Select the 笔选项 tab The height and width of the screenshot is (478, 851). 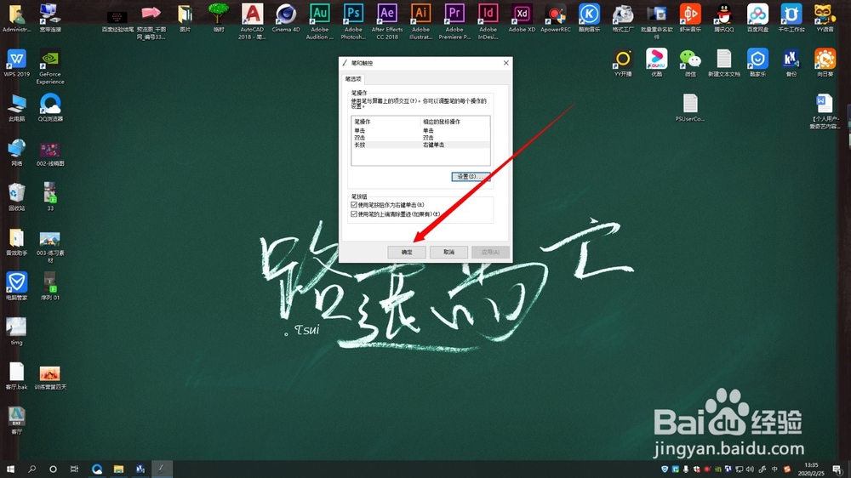pyautogui.click(x=353, y=78)
